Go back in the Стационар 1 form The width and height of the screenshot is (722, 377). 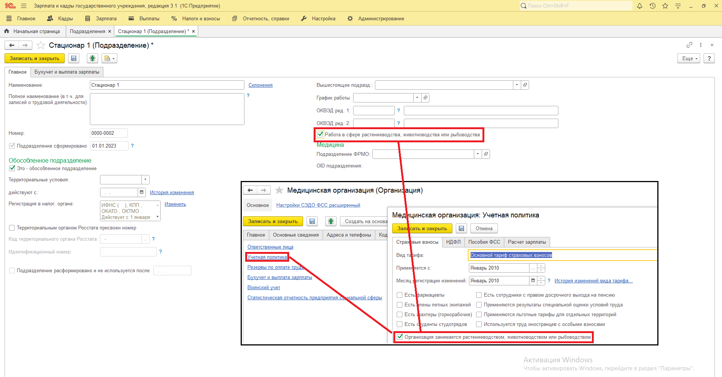[12, 45]
